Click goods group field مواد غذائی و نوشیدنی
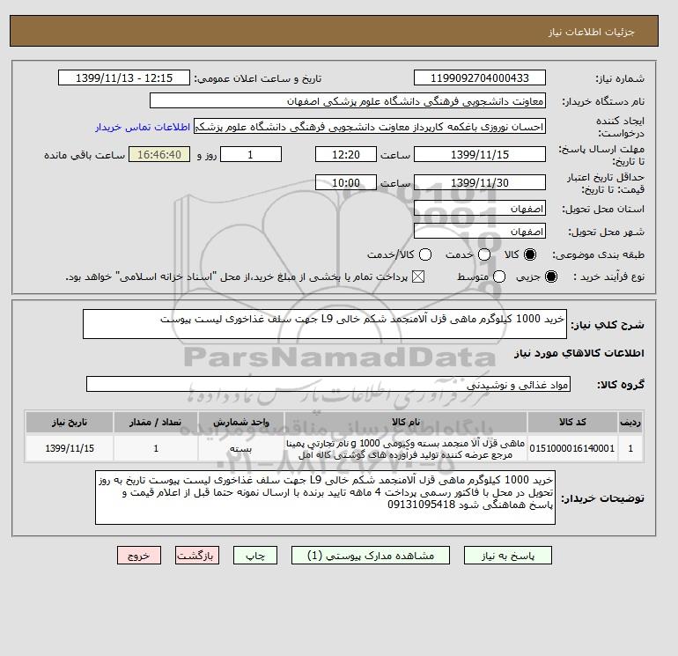678x656 pixels. pos(328,384)
